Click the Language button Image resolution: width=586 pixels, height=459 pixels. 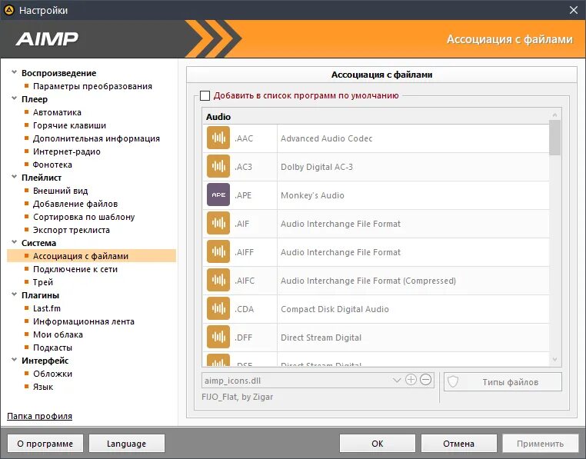click(127, 444)
